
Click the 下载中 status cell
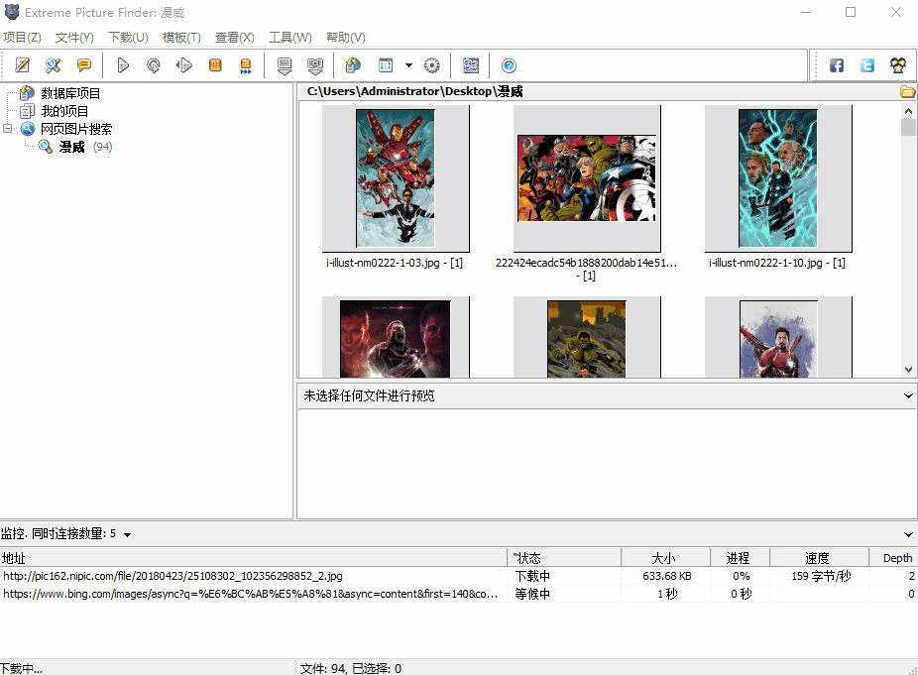(x=532, y=576)
